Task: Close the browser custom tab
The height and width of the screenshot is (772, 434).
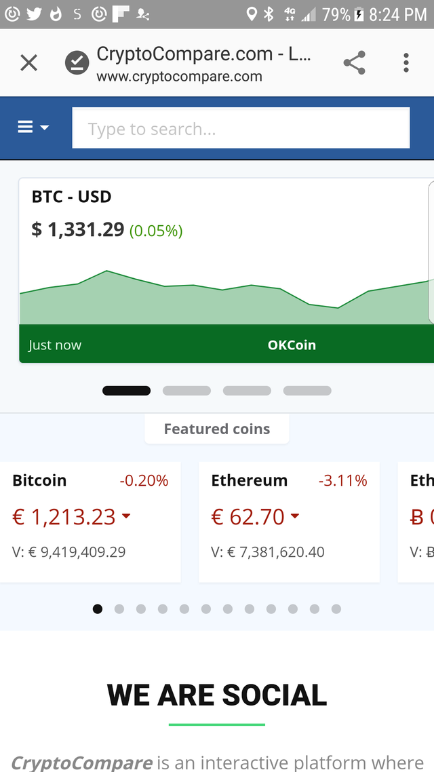Action: click(x=28, y=62)
